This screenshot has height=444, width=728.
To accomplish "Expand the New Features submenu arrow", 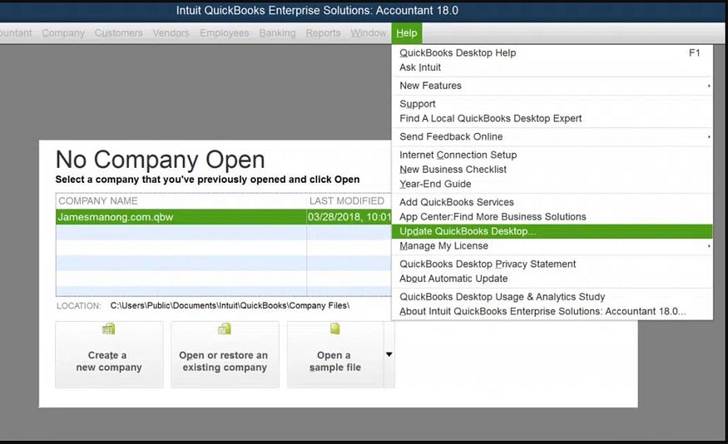I will pos(709,86).
